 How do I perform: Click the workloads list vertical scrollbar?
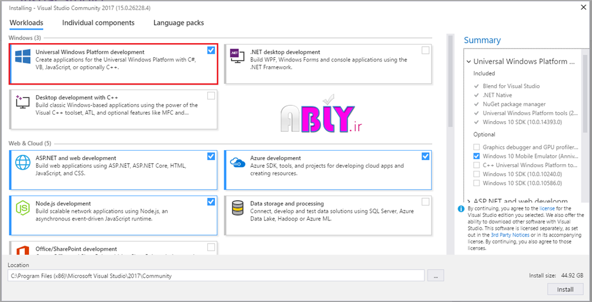coord(450,81)
